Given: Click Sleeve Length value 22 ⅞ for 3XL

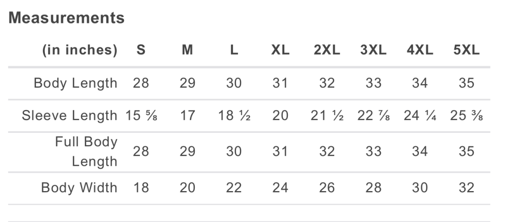Looking at the screenshot, I should coord(374,115).
